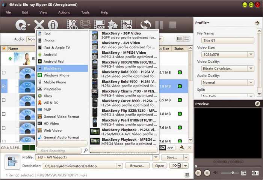This screenshot has height=180, width=263.
Task: Click the Preview panel pop-out icon
Action: click(257, 104)
